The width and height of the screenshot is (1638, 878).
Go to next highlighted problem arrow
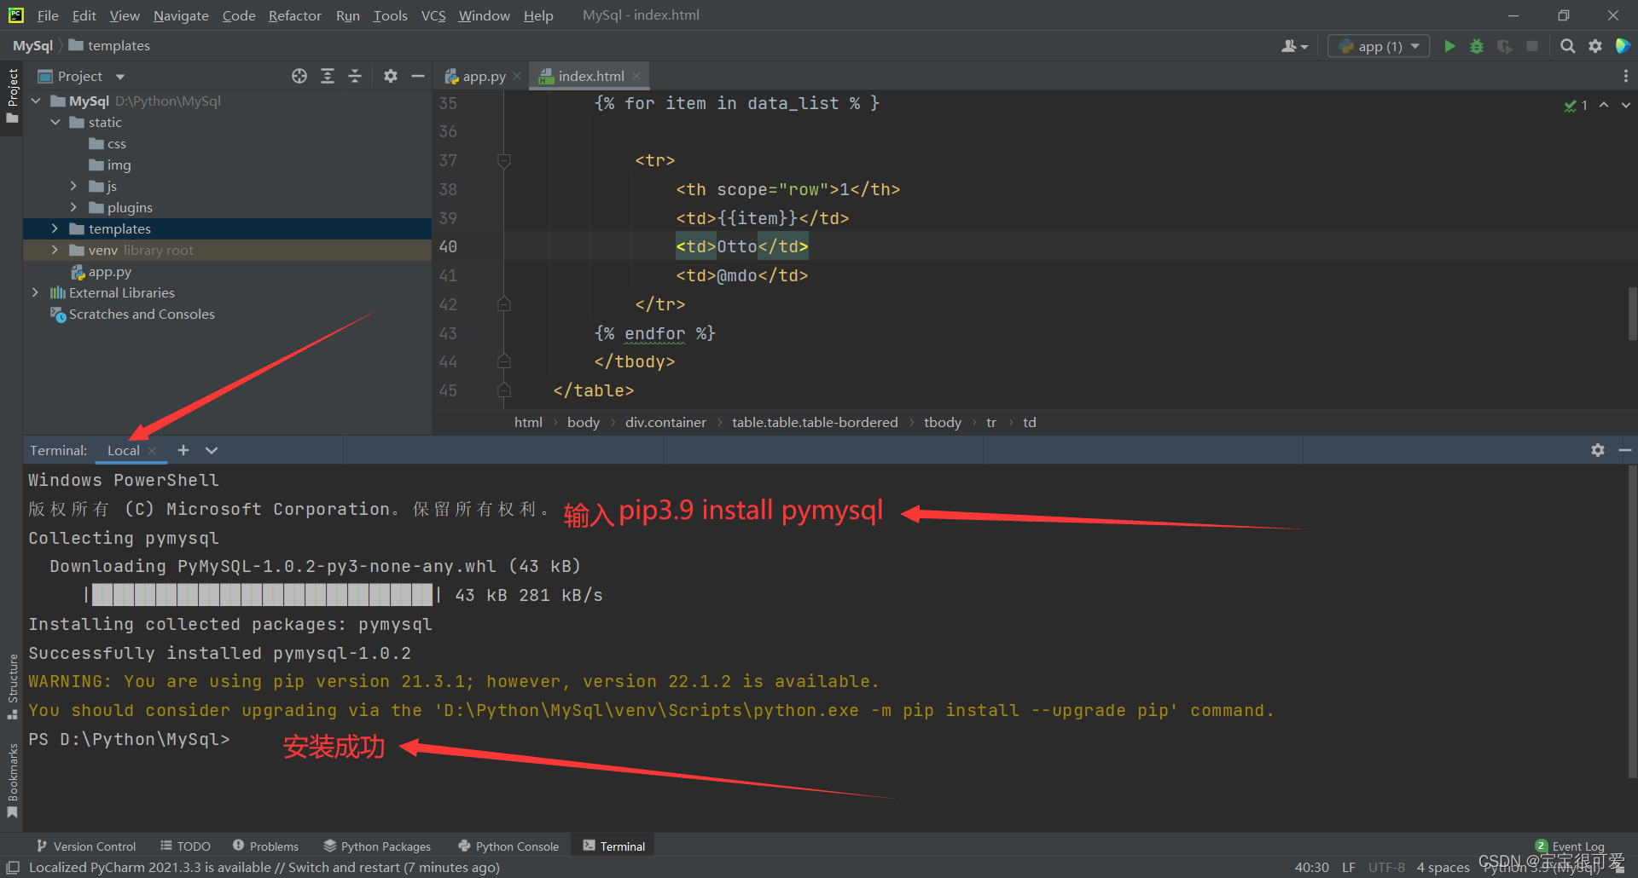click(x=1626, y=105)
